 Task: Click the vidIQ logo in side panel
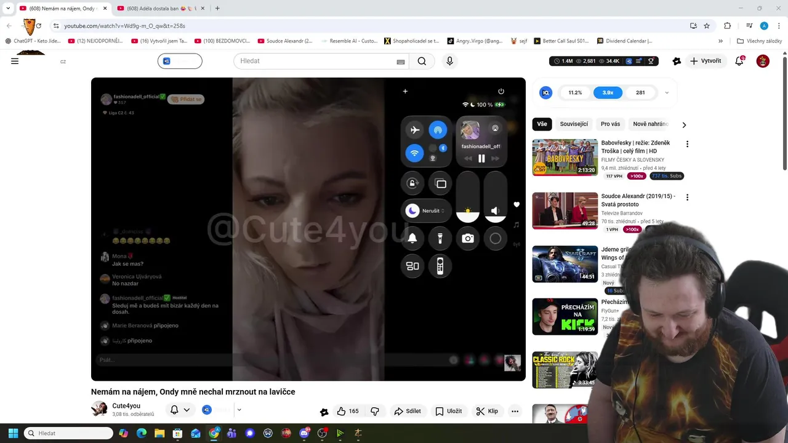coord(545,92)
